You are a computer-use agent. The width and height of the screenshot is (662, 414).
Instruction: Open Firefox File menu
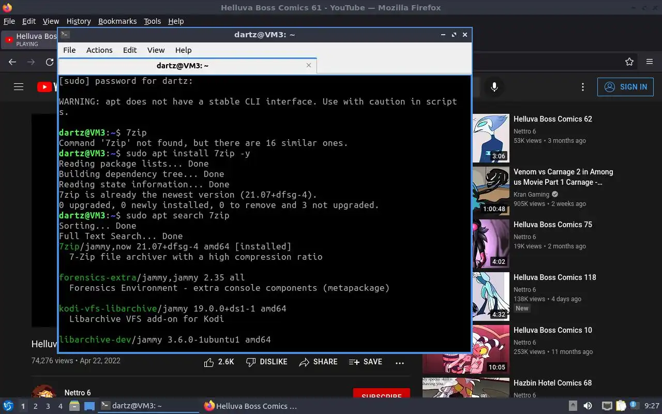coord(9,21)
